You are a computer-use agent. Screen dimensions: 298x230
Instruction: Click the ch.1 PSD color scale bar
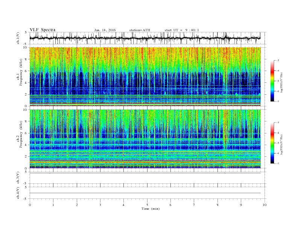point(272,81)
